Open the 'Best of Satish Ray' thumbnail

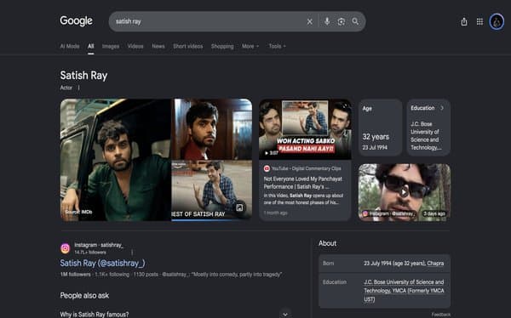(212, 190)
